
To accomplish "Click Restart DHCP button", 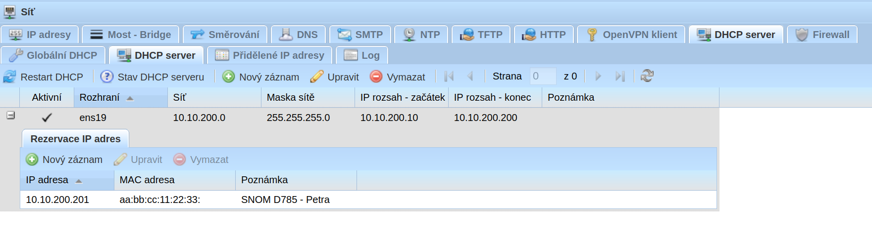I will (x=43, y=77).
